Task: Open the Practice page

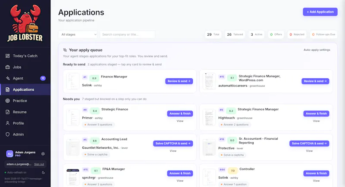Action: pyautogui.click(x=25, y=101)
